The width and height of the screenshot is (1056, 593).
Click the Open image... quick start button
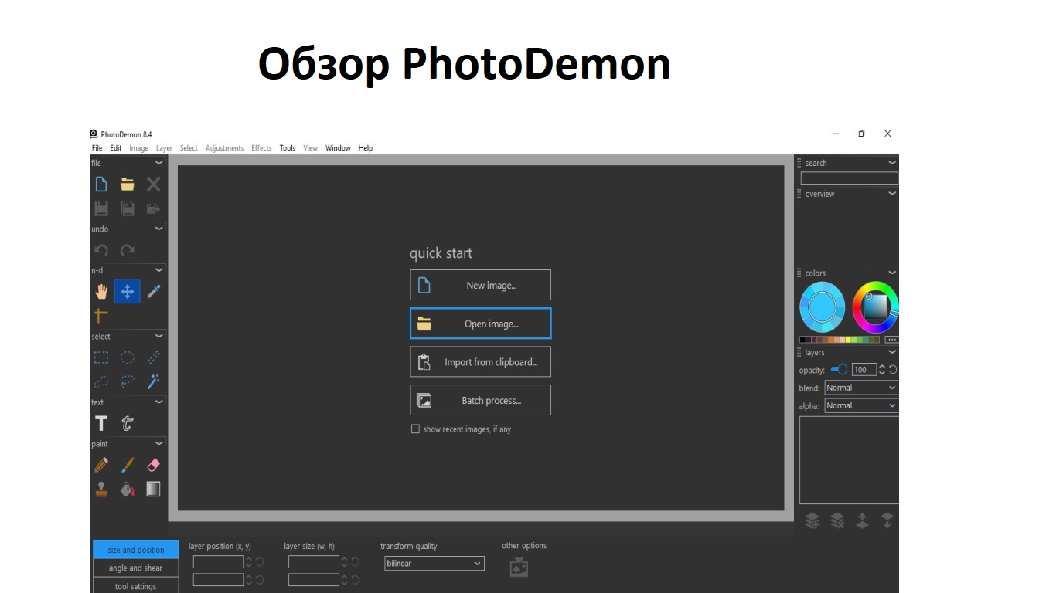480,324
